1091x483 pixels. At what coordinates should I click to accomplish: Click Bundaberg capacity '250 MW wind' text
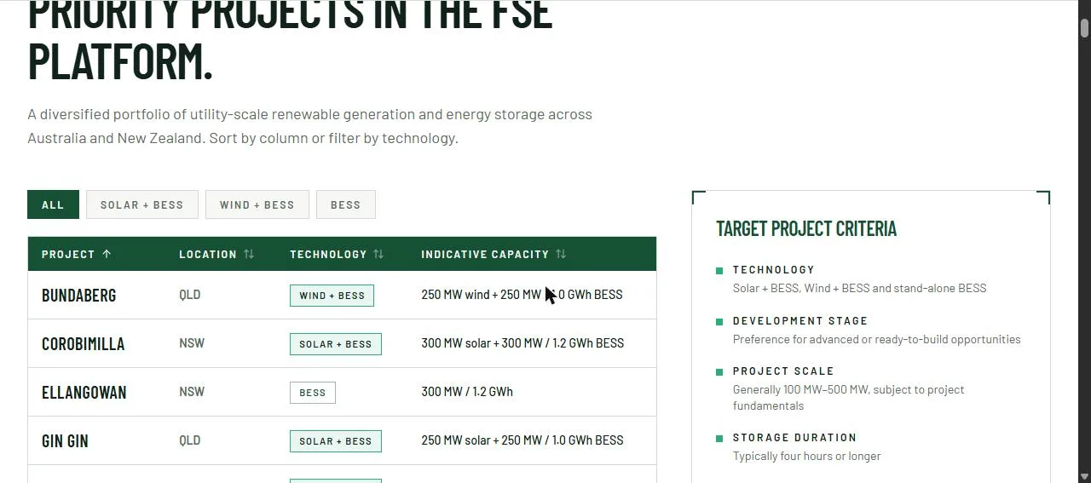(455, 295)
